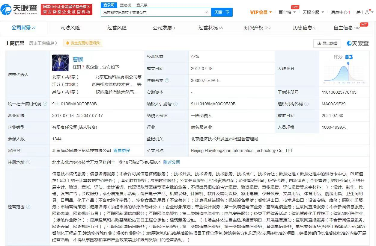Click 附近公司 link by the address
This screenshot has width=376, height=246.
coord(172,162)
